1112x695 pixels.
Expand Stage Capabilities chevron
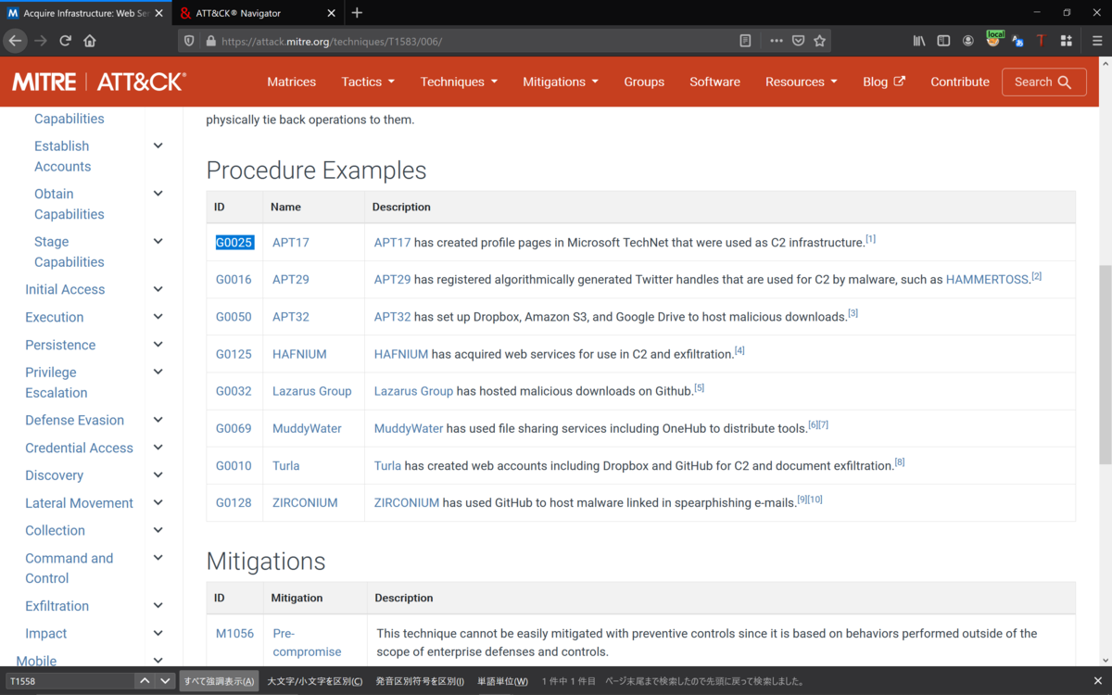[x=158, y=241]
